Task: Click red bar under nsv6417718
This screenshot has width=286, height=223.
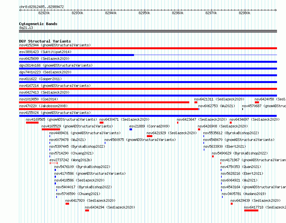Action: coord(251,210)
